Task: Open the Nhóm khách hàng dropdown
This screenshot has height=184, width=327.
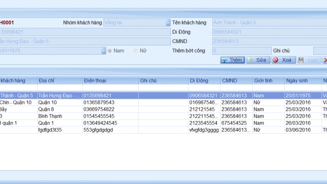Action: click(168, 22)
